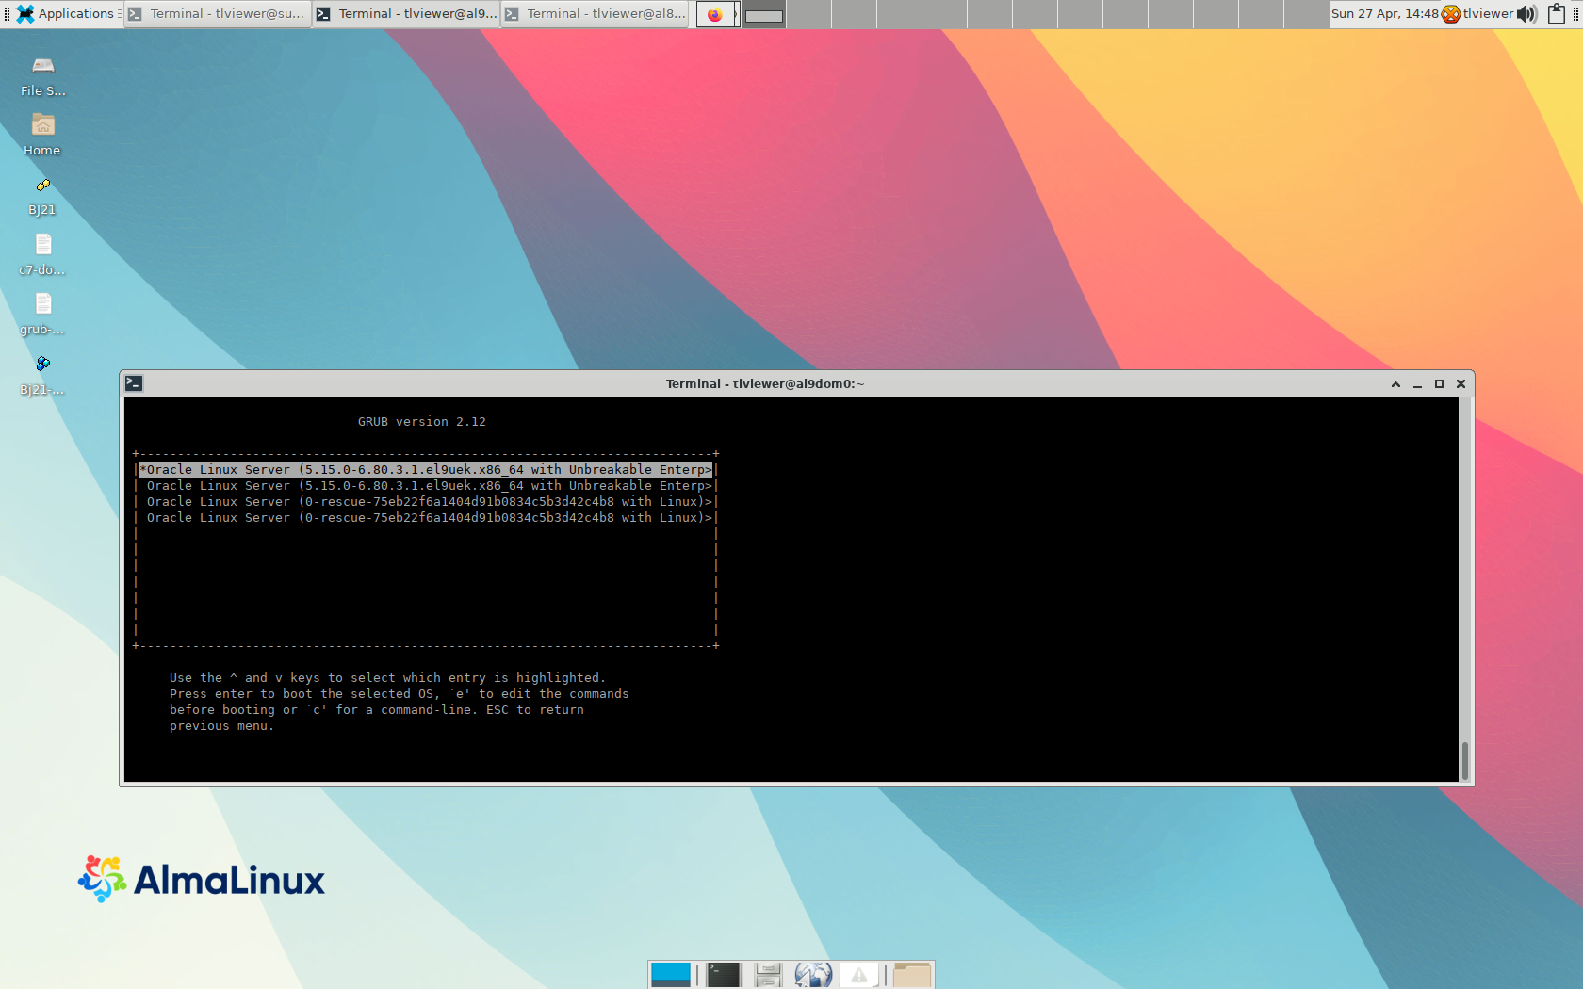This screenshot has width=1583, height=989.
Task: Open the clipboard manager icon
Action: (1557, 14)
